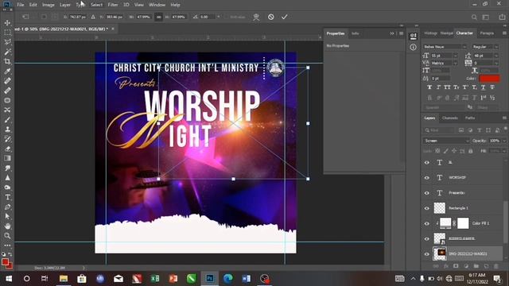Click the rotation angle input field
The height and width of the screenshot is (286, 509).
pyautogui.click(x=207, y=17)
